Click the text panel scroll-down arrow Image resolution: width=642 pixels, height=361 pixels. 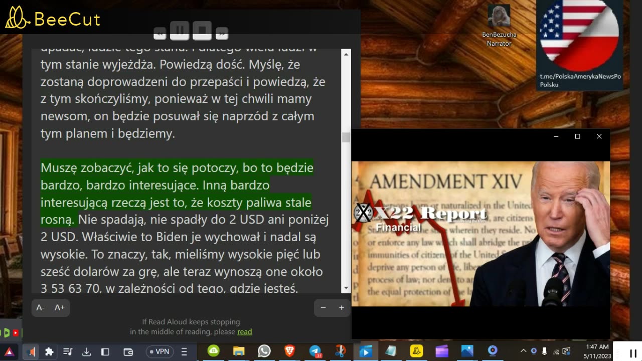pyautogui.click(x=346, y=288)
